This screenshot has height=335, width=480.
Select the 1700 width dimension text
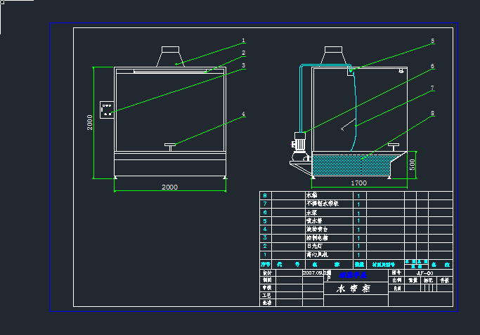358,183
